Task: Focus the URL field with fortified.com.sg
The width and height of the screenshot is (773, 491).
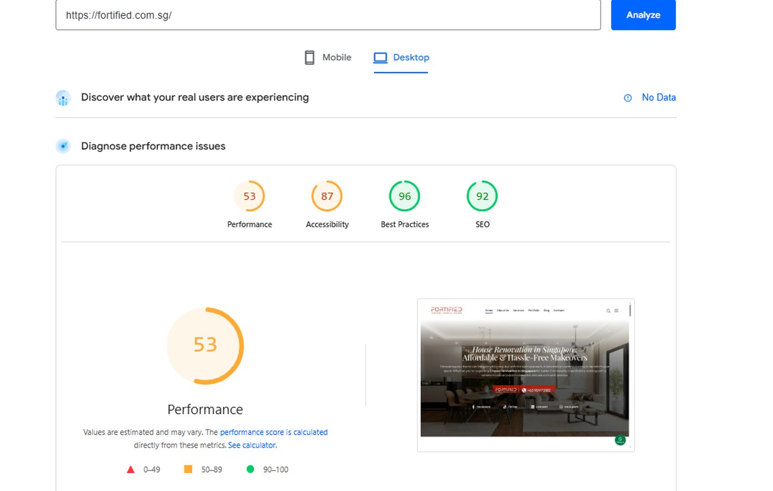Action: [328, 15]
